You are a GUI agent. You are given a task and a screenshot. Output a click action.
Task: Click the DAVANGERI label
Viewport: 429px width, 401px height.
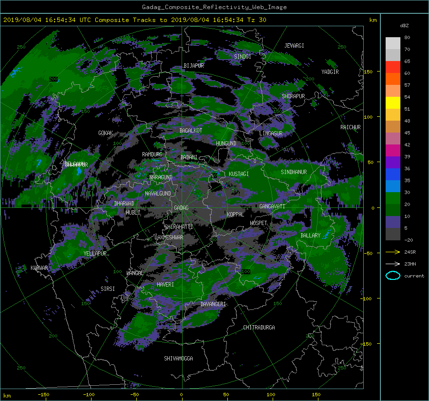click(x=213, y=304)
